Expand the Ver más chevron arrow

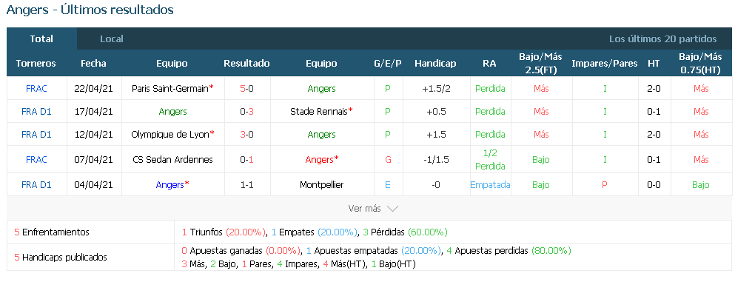[393, 209]
